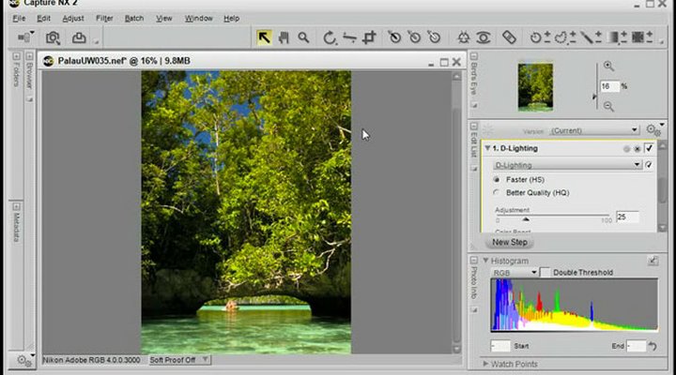This screenshot has width=676, height=375.
Task: Select the Straighten tool
Action: tap(349, 37)
